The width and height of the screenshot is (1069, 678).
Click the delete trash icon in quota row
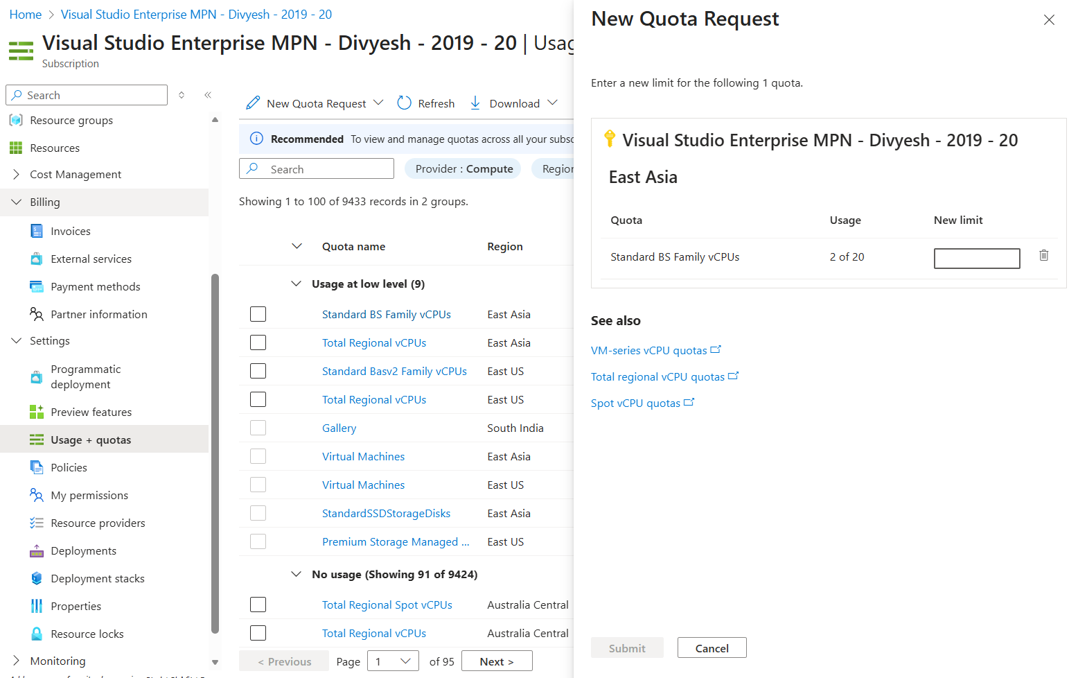click(x=1043, y=256)
